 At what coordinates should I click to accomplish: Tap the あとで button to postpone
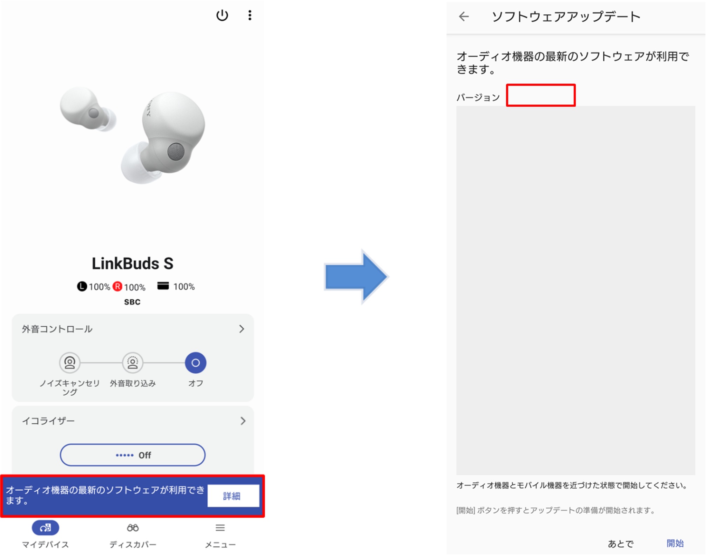(621, 544)
